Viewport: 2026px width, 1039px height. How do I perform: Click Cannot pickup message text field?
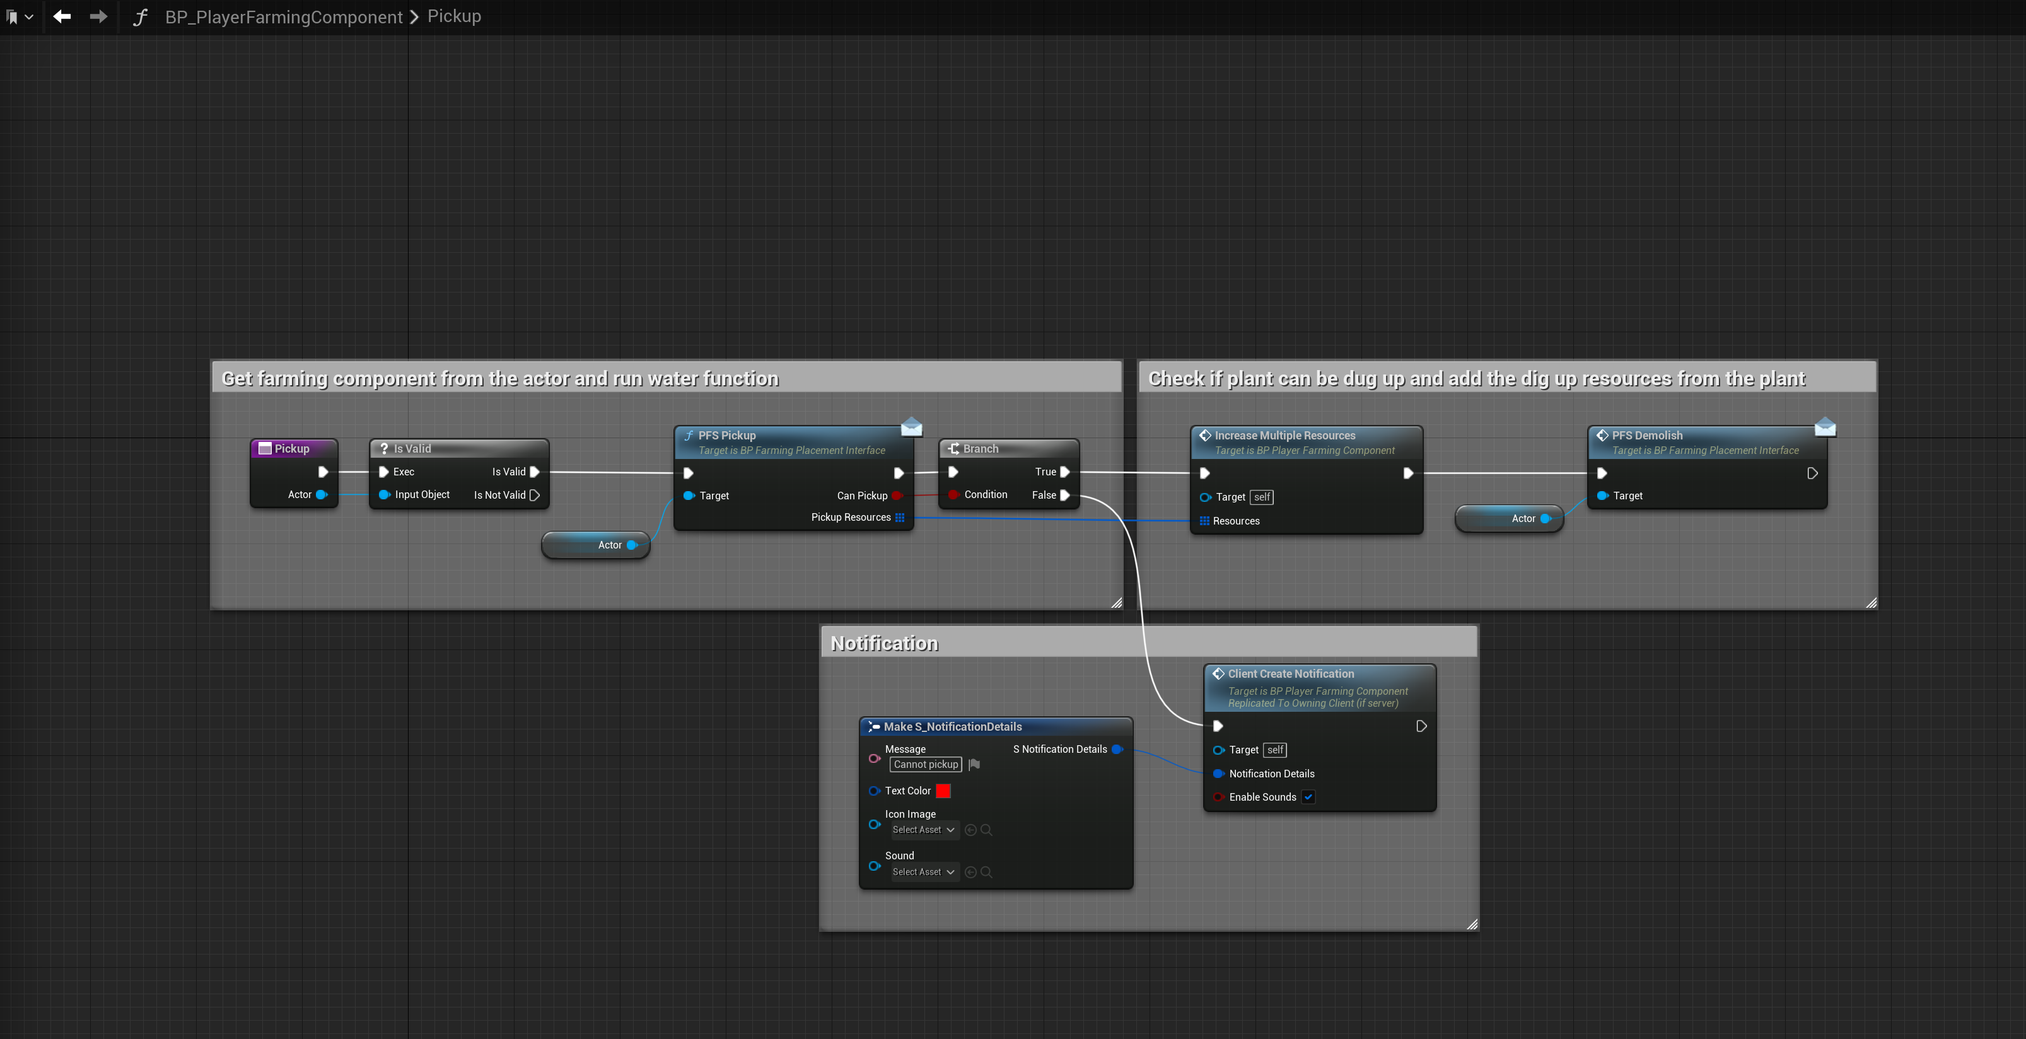926,765
